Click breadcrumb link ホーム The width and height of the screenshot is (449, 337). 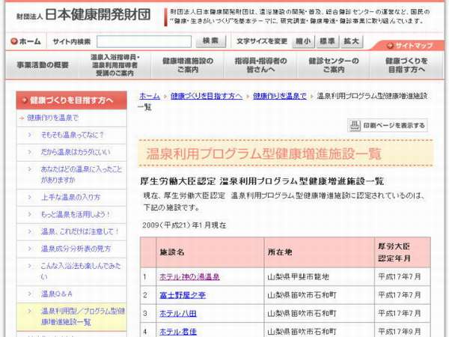[x=150, y=96]
